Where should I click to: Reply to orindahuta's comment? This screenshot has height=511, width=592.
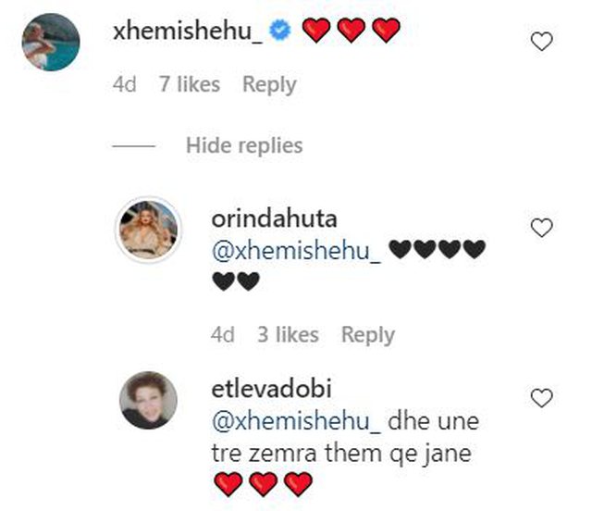(368, 335)
